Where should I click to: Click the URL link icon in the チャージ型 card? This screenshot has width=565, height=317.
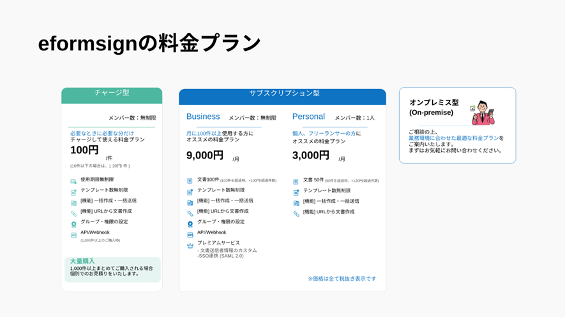pyautogui.click(x=73, y=214)
